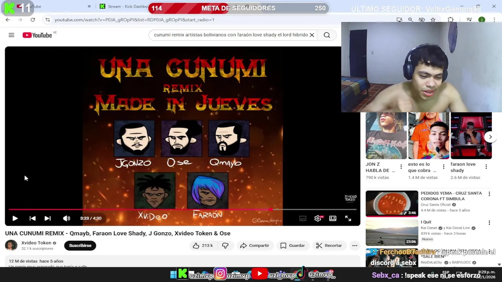Click the Windows Start button in taskbar
This screenshot has width=502, height=282.
tap(173, 275)
